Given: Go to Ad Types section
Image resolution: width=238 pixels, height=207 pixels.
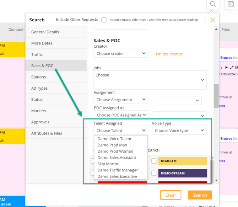Looking at the screenshot, I should [x=56, y=88].
